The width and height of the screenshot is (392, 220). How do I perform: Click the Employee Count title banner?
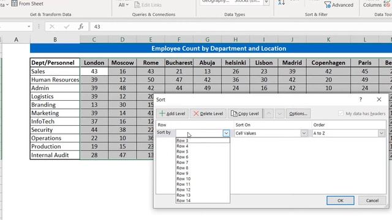coord(211,48)
